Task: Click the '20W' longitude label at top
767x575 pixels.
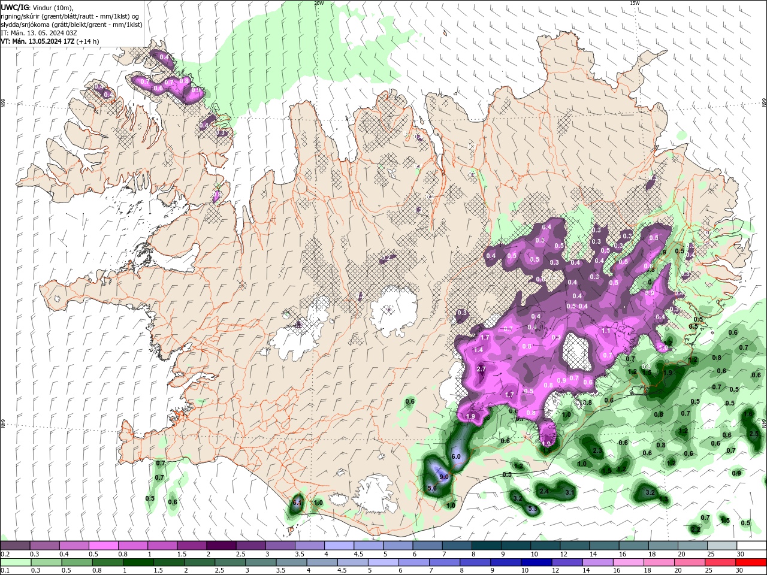Action: (319, 2)
